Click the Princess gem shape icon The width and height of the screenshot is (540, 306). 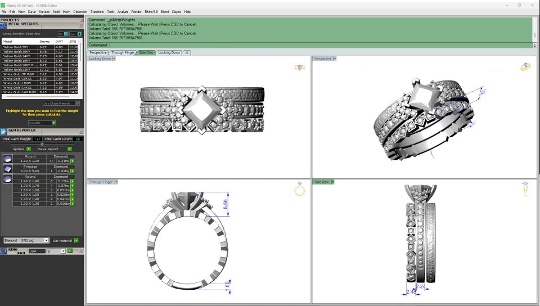[7, 169]
